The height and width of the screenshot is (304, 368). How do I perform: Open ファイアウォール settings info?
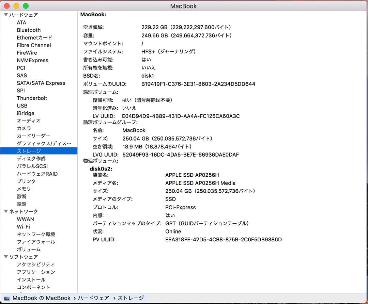point(36,242)
